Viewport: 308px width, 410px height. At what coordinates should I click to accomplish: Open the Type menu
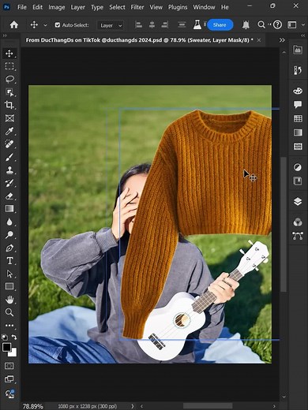pos(97,7)
